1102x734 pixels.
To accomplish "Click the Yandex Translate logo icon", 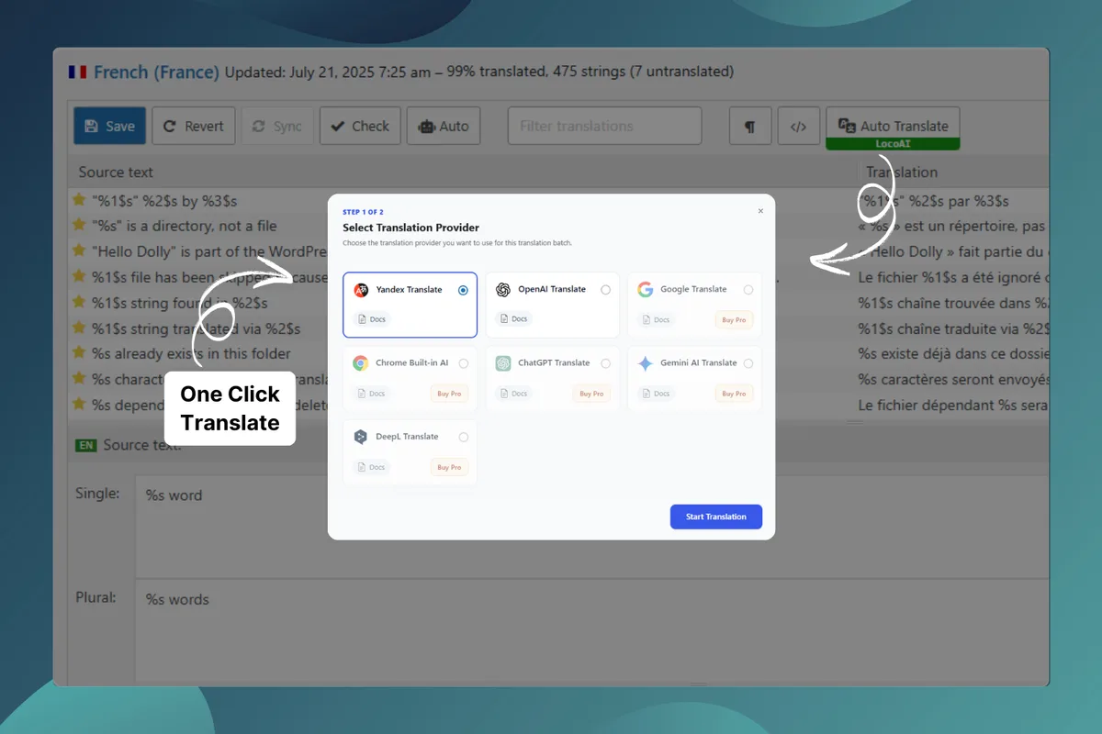I will click(361, 290).
